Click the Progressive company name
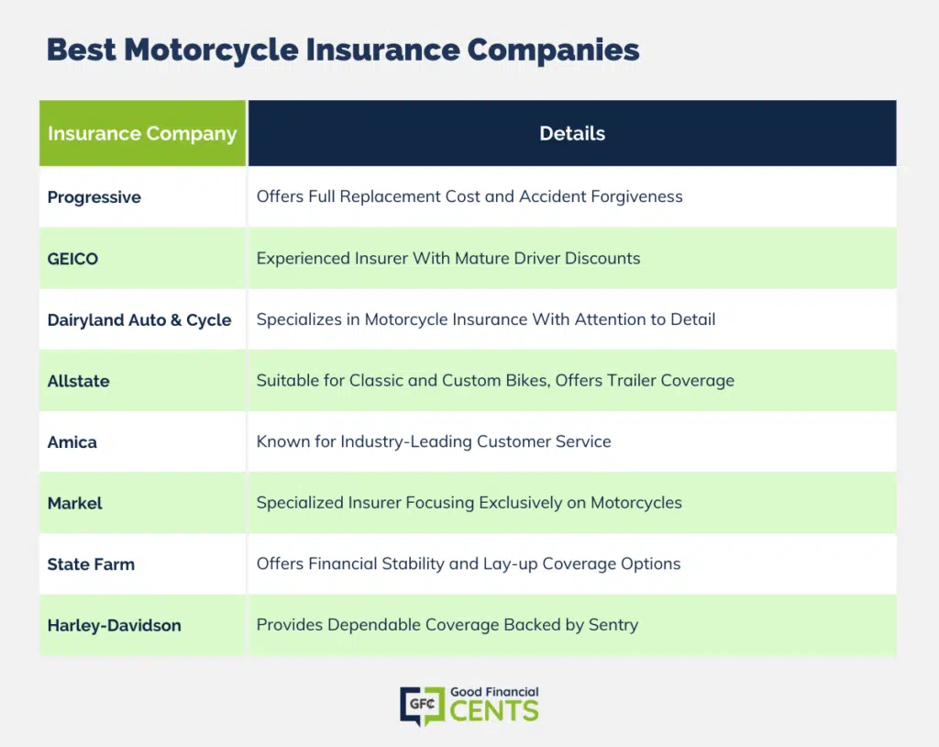The height and width of the screenshot is (747, 939). pos(94,197)
